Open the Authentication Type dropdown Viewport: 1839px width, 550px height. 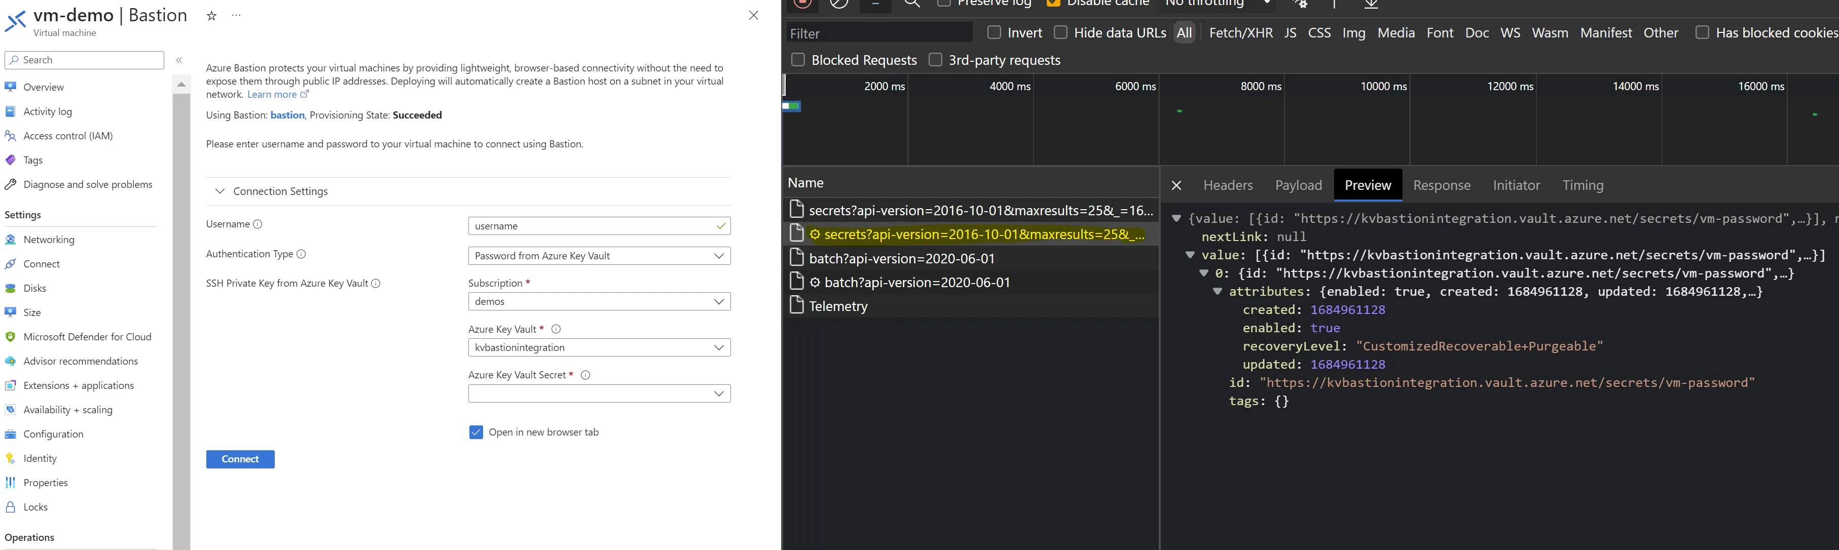[x=599, y=256]
